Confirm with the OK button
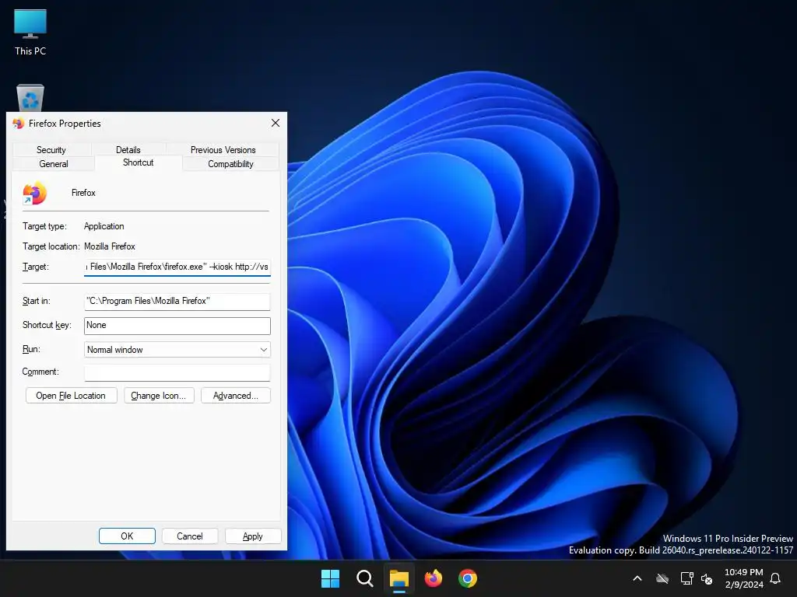Image resolution: width=797 pixels, height=597 pixels. point(127,536)
